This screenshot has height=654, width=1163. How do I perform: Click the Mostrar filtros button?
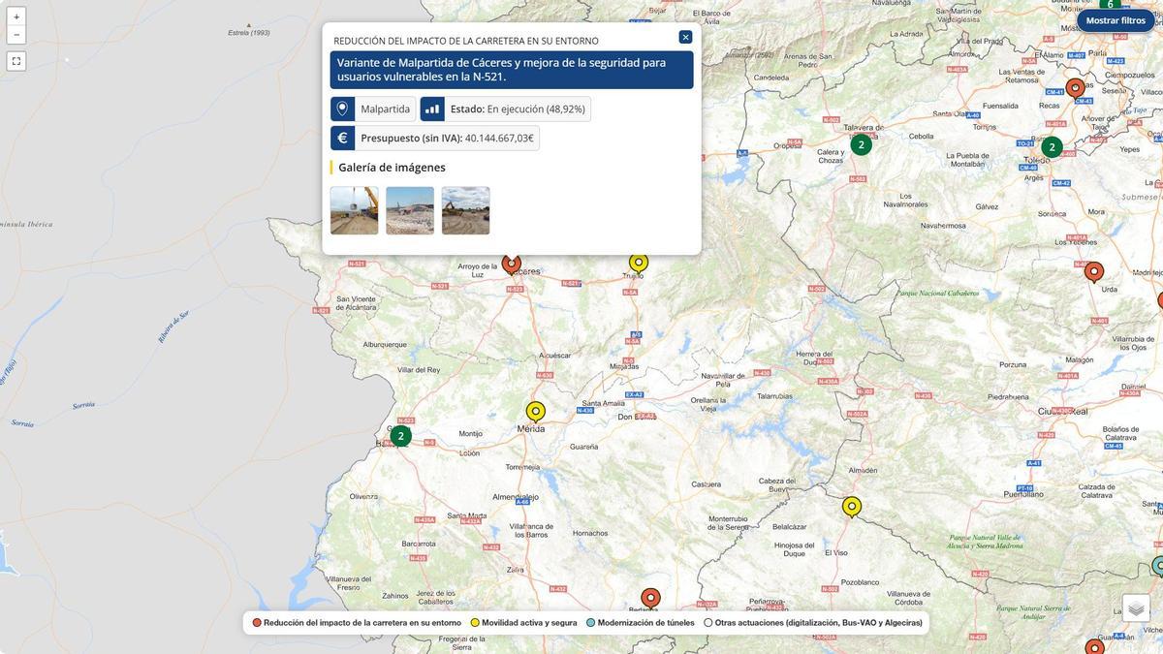click(x=1116, y=20)
